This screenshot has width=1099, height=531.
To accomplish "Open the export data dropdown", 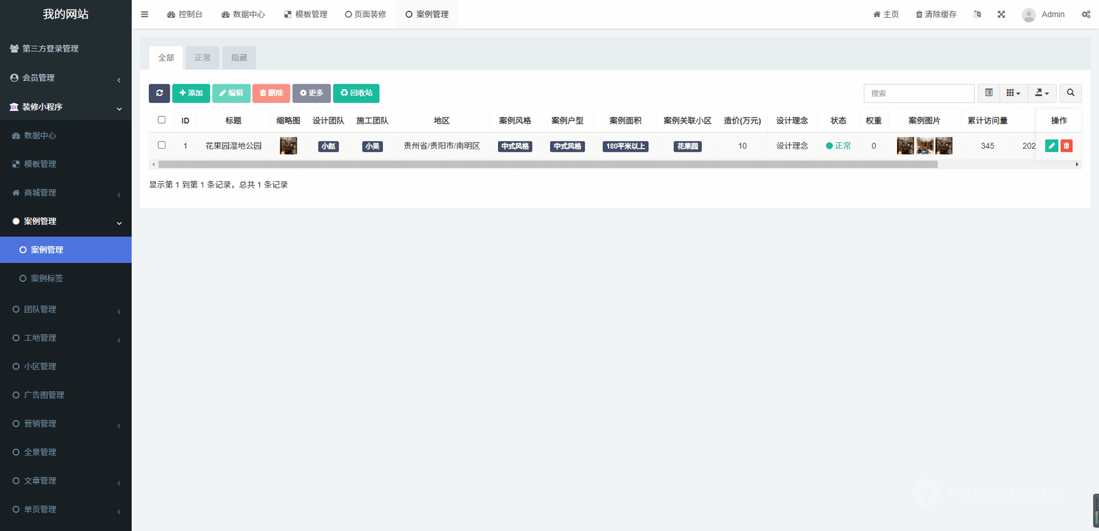I will [1042, 93].
